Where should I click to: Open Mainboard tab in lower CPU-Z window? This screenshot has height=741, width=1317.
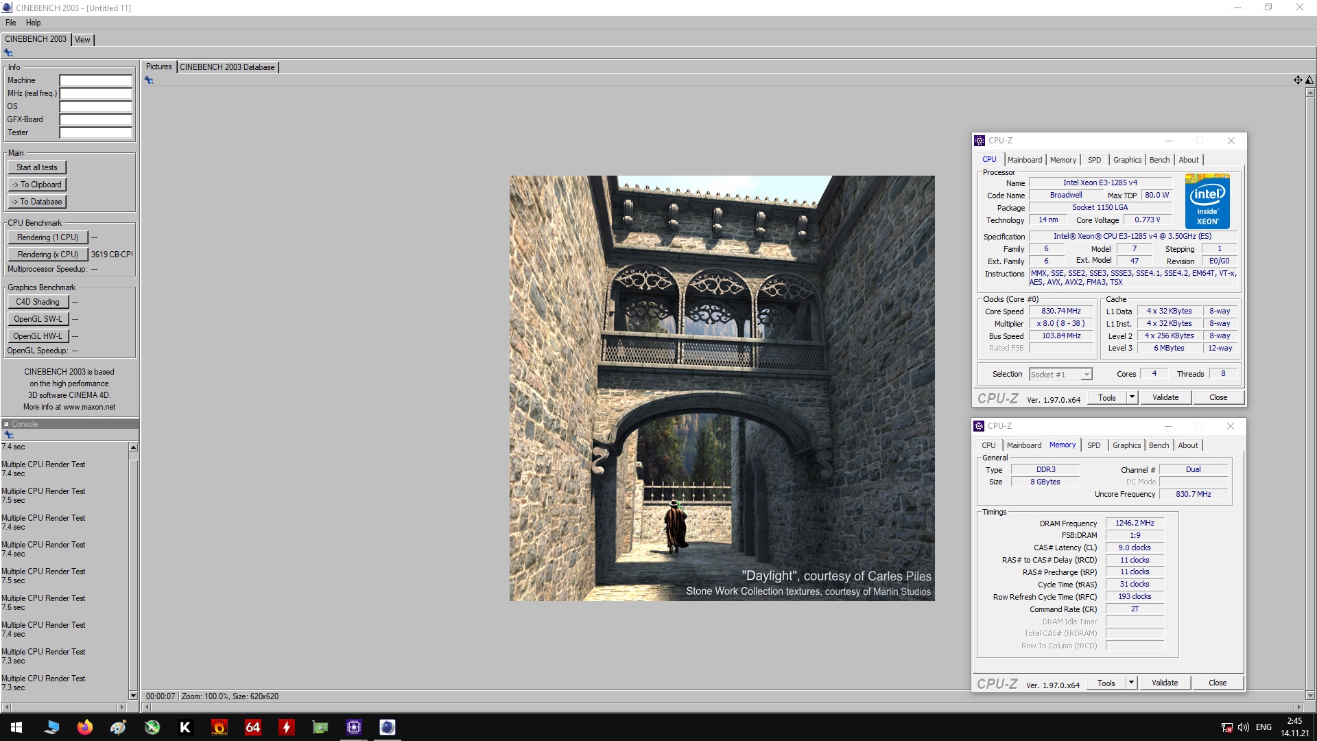[x=1024, y=445]
